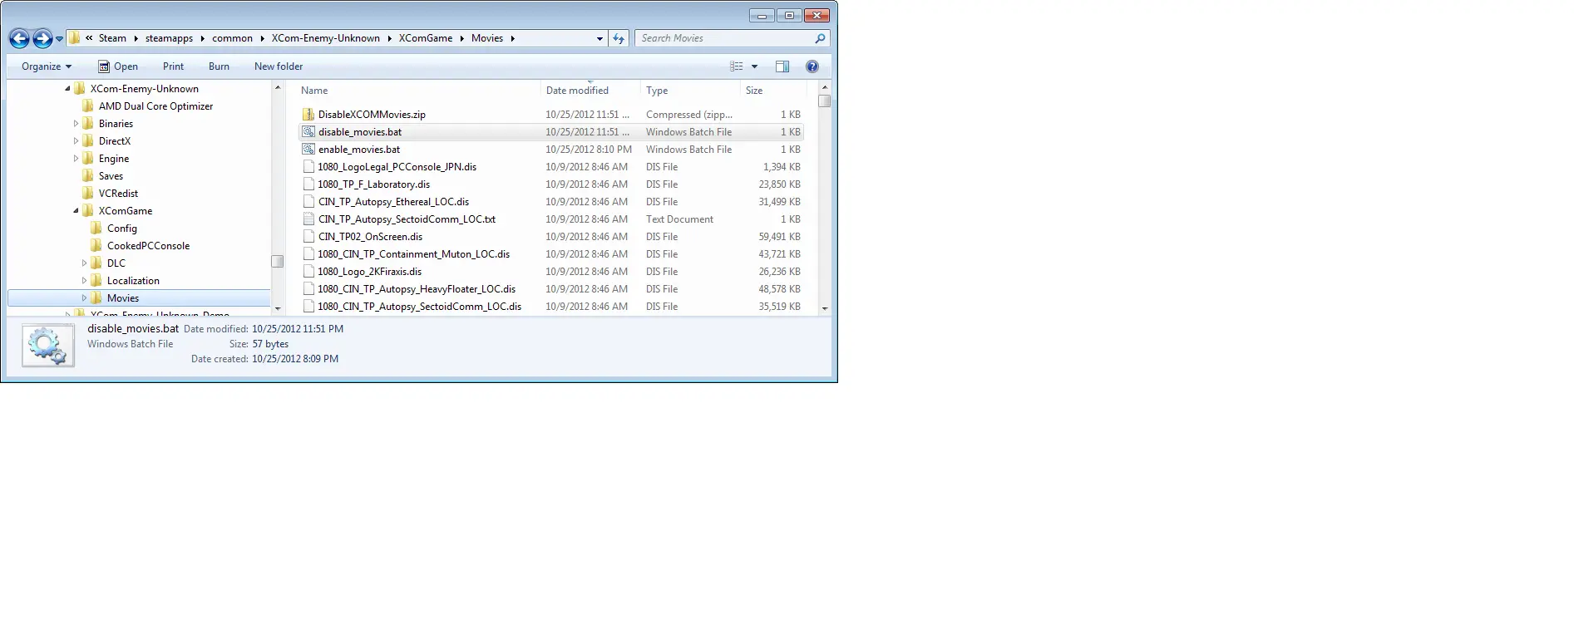Select the VCRedist folder in tree
This screenshot has width=1574, height=634.
(x=118, y=194)
